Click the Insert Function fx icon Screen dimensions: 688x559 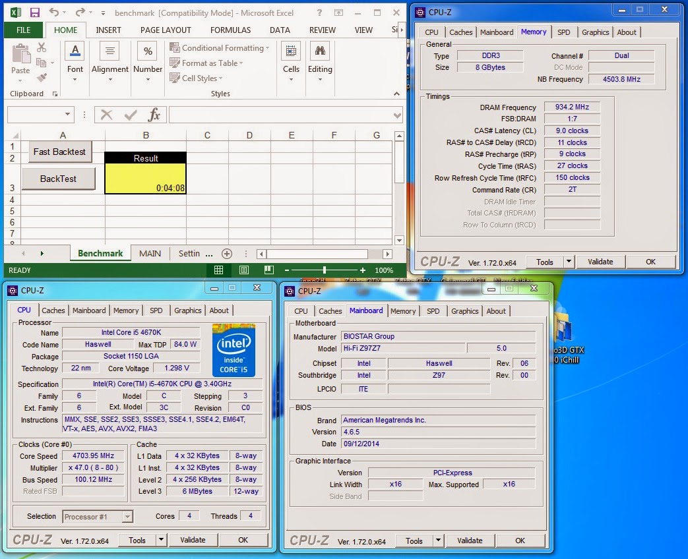click(154, 115)
